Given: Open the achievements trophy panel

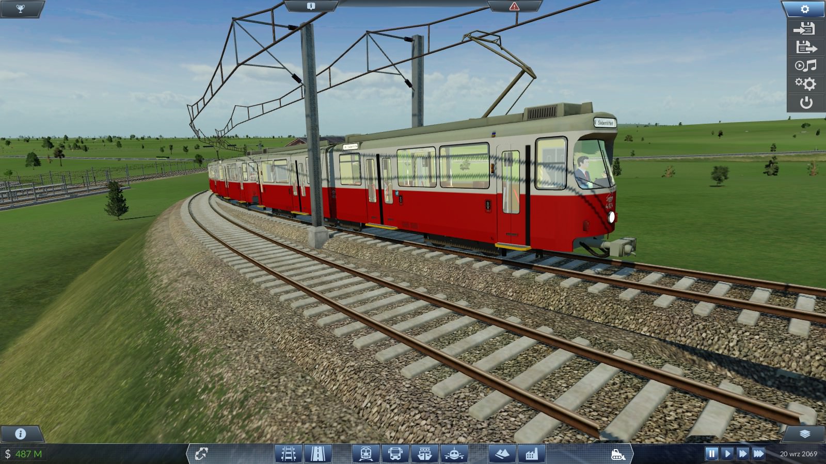Looking at the screenshot, I should 21,8.
